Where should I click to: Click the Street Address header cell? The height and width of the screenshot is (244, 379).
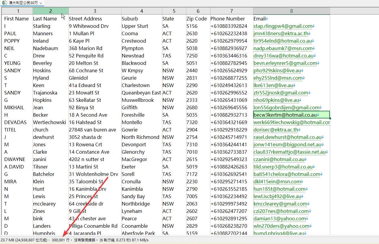pos(95,19)
